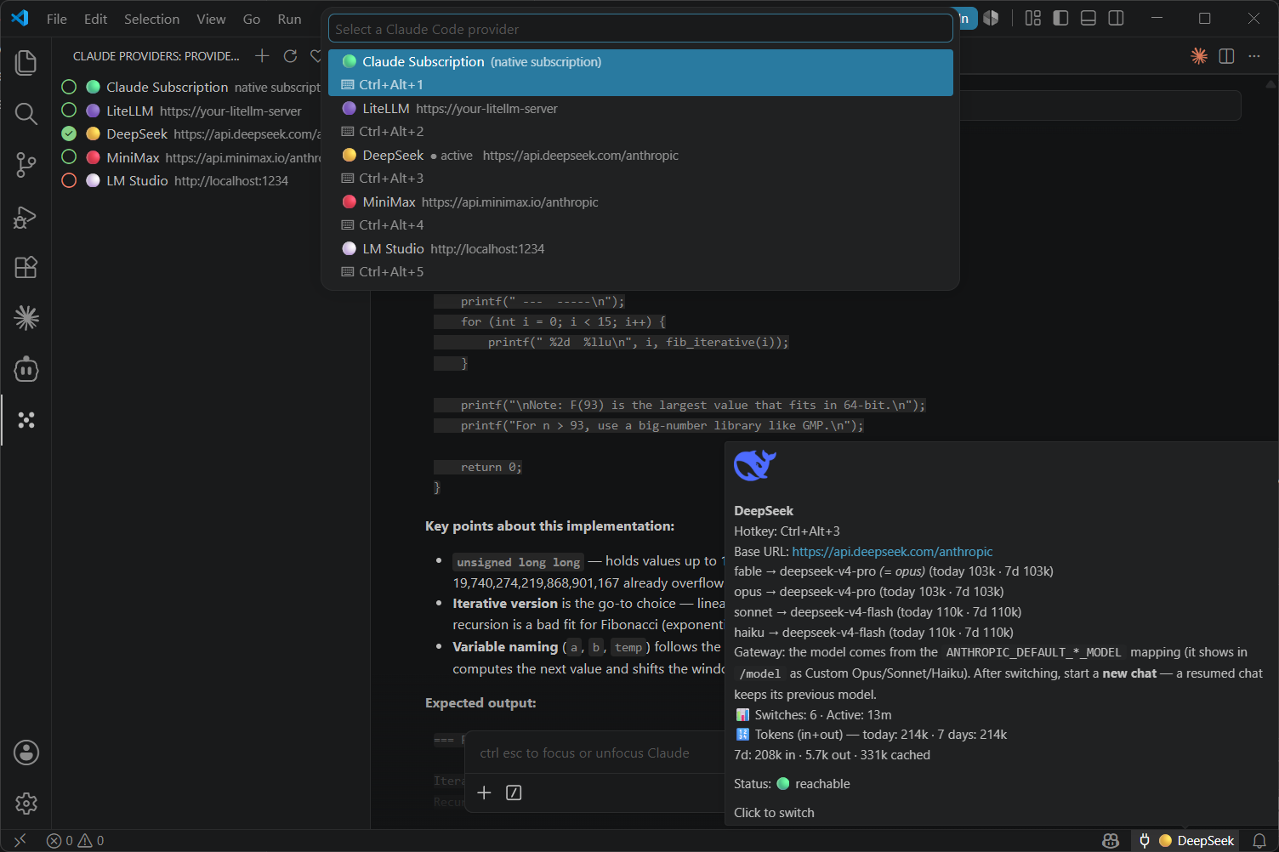Viewport: 1279px width, 852px height.
Task: Open the Source Control view
Action: pyautogui.click(x=26, y=165)
